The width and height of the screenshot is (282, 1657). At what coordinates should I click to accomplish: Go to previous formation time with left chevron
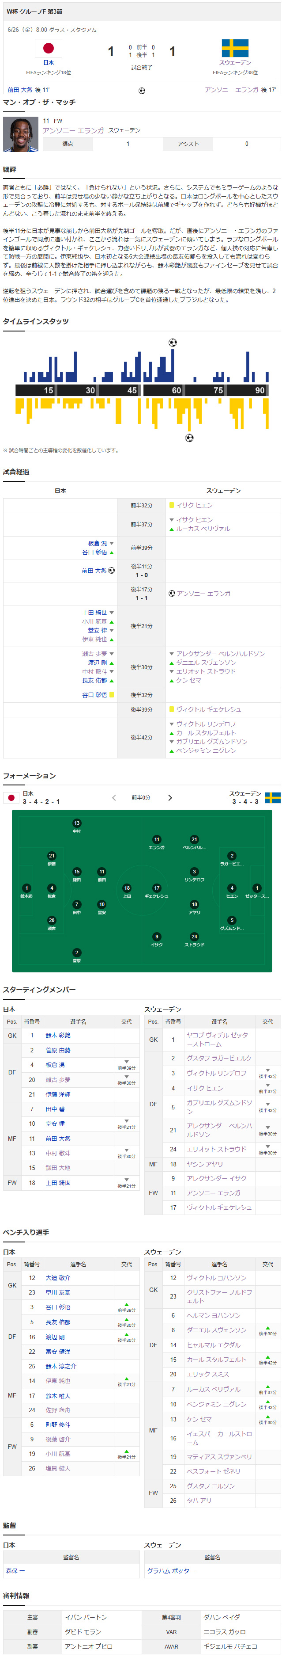tap(114, 798)
